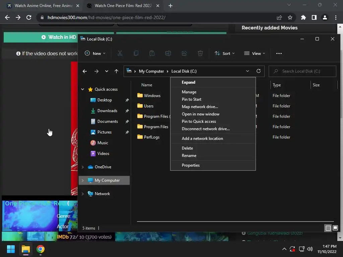Expand the OneDrive tree node
343x257 pixels.
pos(83,167)
